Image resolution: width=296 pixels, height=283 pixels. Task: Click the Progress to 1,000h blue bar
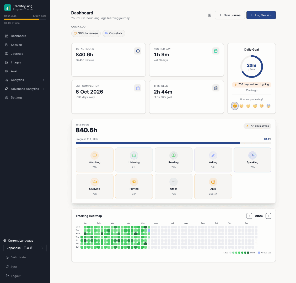158,143
